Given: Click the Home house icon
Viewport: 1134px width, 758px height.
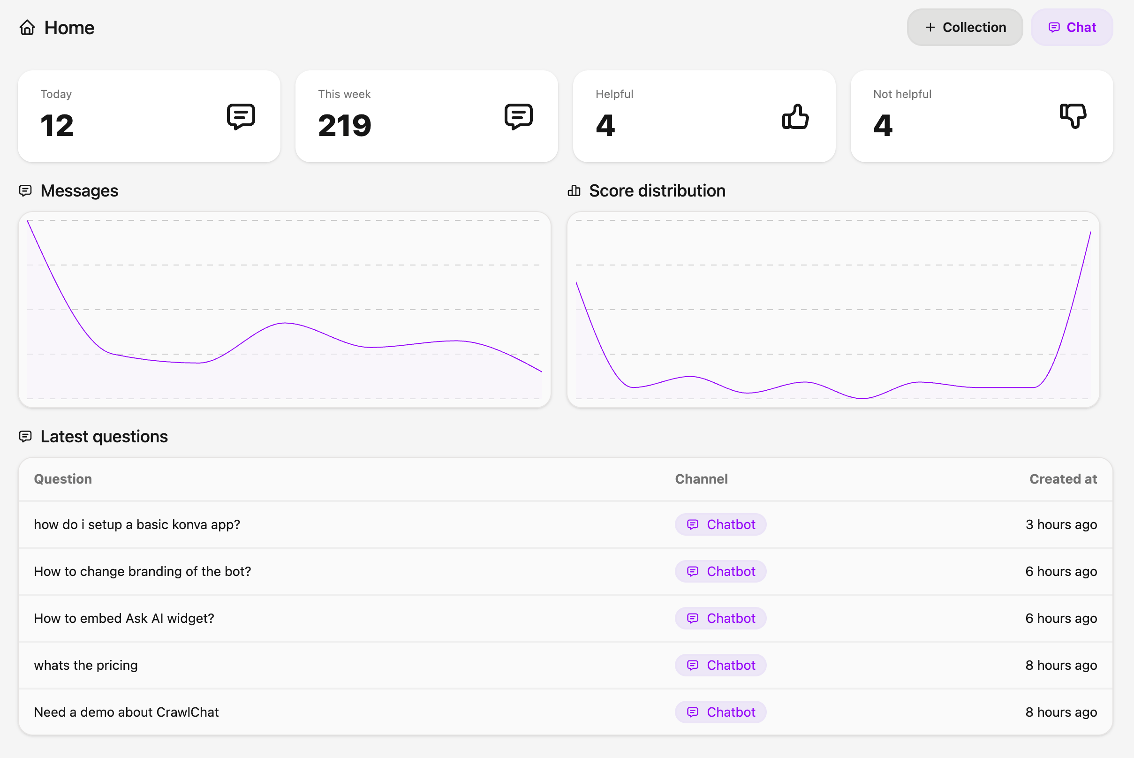Looking at the screenshot, I should tap(28, 28).
